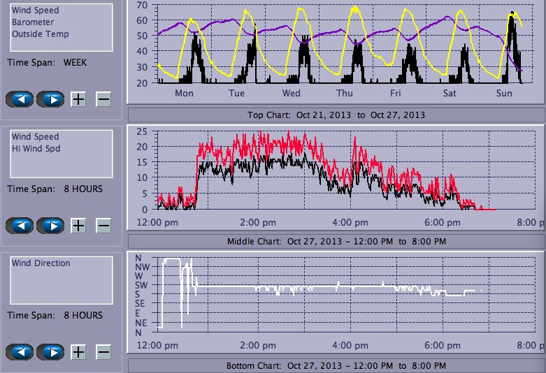This screenshot has height=373, width=546.
Task: Click the bottom chart forward arrow button
Action: (x=51, y=351)
